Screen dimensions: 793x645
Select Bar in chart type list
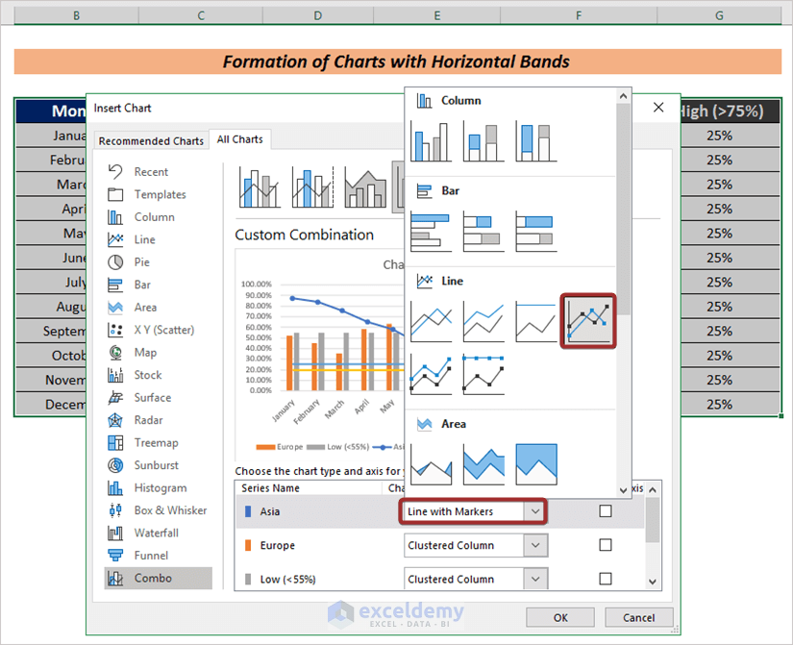(159, 285)
